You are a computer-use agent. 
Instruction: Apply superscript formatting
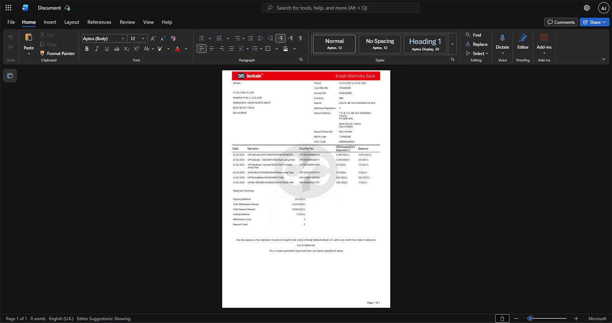click(137, 49)
